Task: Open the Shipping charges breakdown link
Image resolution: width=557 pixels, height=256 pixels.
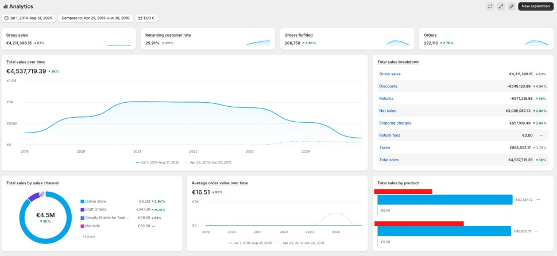Action: [395, 123]
